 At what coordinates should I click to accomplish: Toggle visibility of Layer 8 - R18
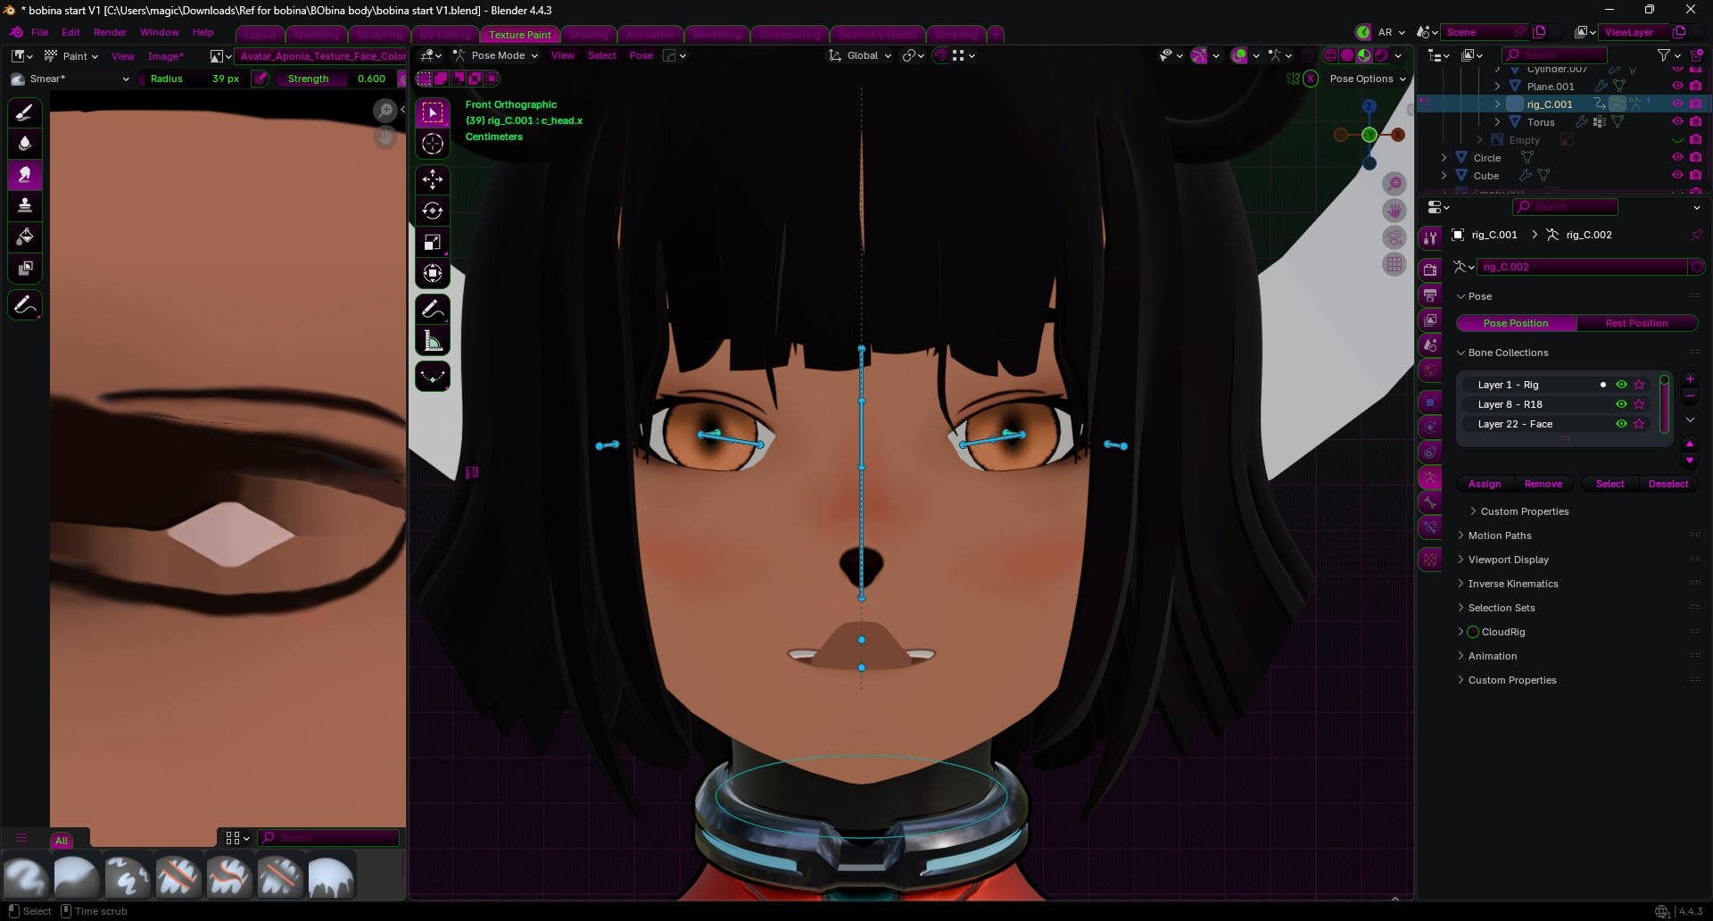[1621, 404]
